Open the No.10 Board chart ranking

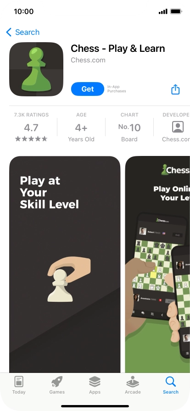[129, 128]
